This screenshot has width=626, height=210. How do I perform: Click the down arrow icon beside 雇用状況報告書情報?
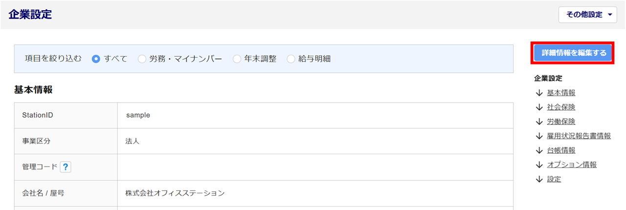[539, 136]
